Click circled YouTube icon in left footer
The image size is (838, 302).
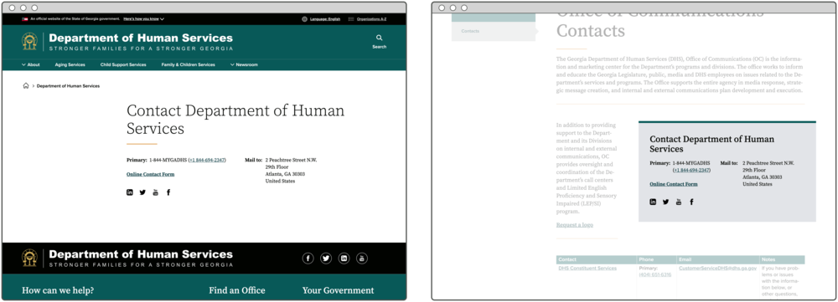point(362,258)
